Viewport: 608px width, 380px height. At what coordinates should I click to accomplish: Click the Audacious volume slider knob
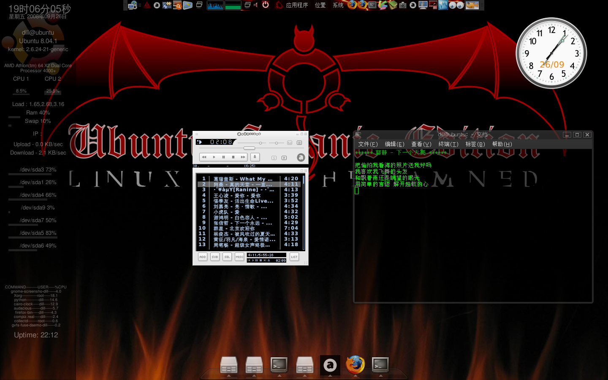point(261,143)
